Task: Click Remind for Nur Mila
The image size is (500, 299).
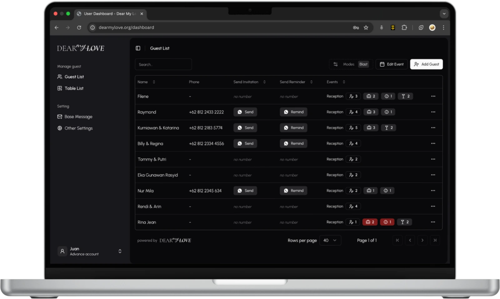Action: [x=293, y=190]
